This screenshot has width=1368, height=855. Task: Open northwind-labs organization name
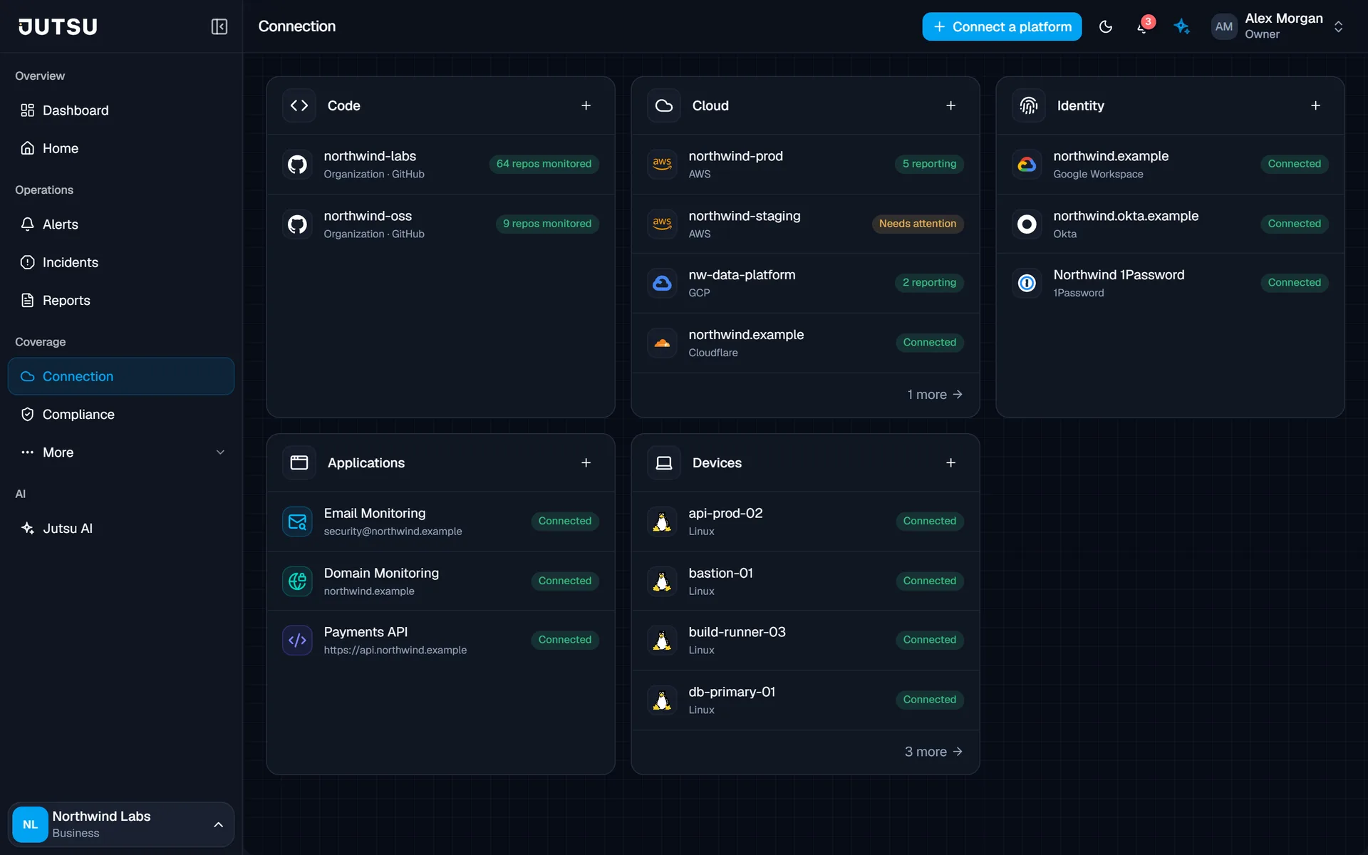[370, 156]
